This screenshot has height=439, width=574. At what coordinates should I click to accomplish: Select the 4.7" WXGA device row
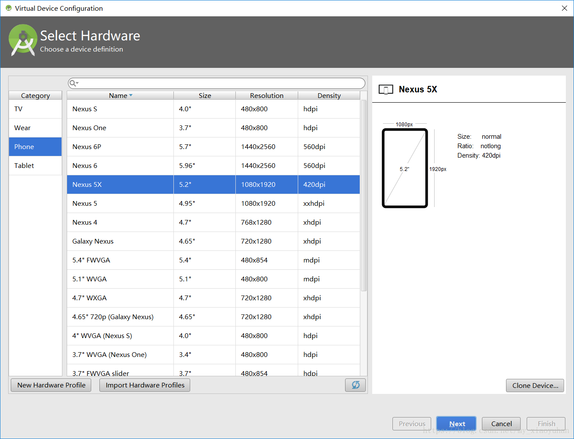213,298
